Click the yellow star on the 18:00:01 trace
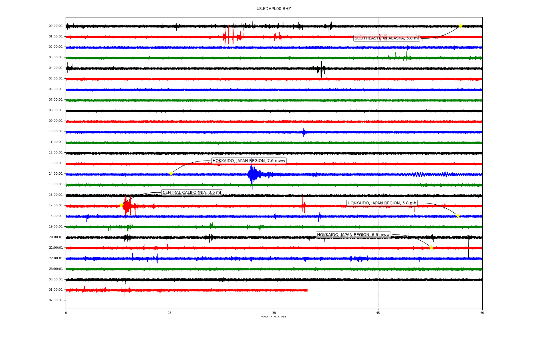548x343 pixels. pyautogui.click(x=458, y=216)
